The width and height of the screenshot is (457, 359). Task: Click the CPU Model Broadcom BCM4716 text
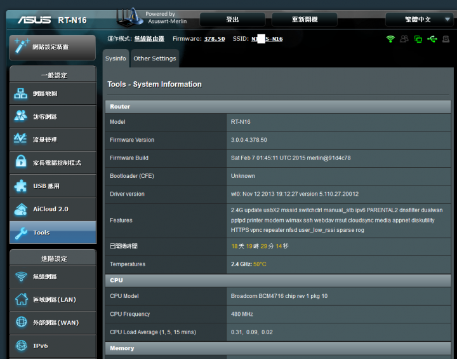pyautogui.click(x=279, y=296)
